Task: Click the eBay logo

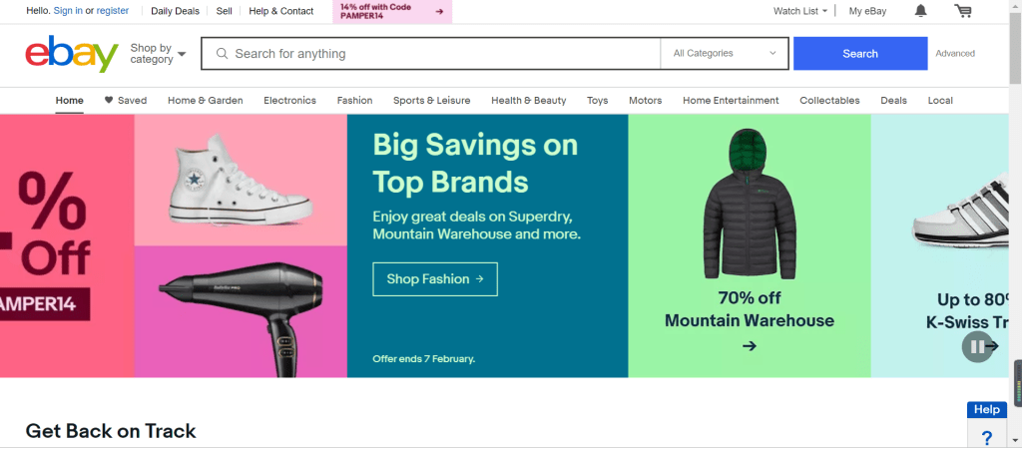Action: [72, 54]
